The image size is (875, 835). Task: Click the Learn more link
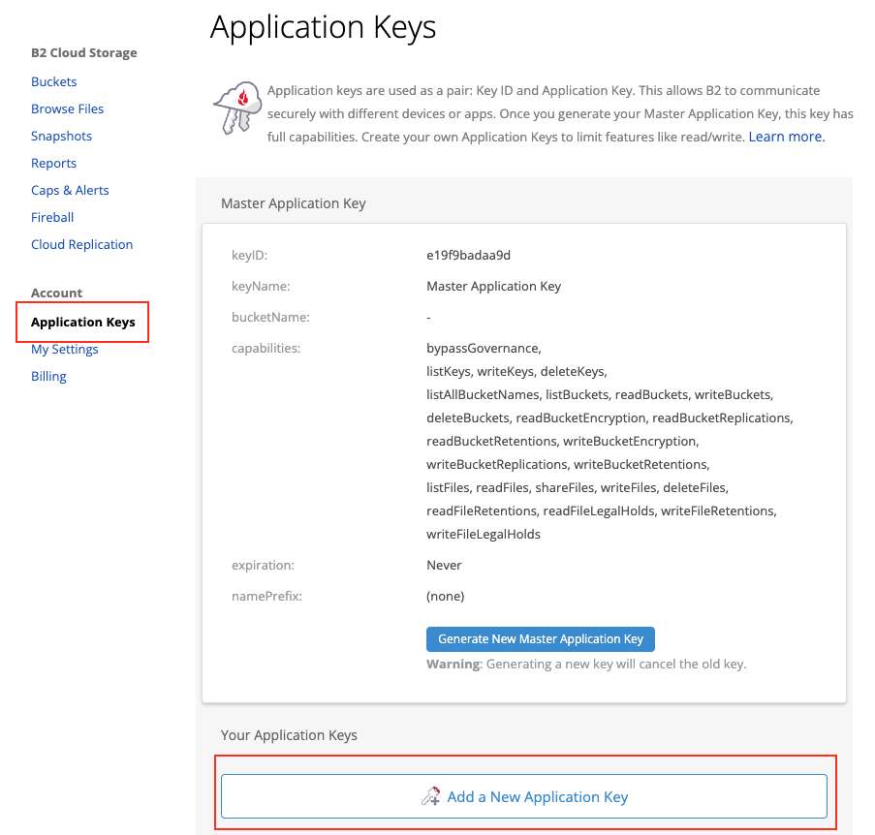click(787, 137)
